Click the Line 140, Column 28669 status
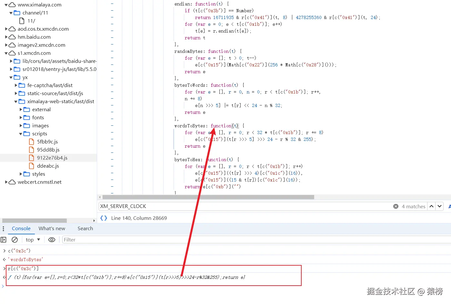 (x=139, y=218)
